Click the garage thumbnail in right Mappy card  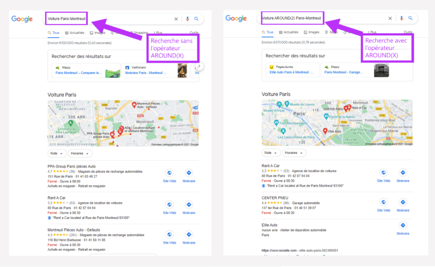381,70
